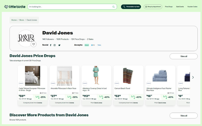Click the $59.99 price

[22, 96]
